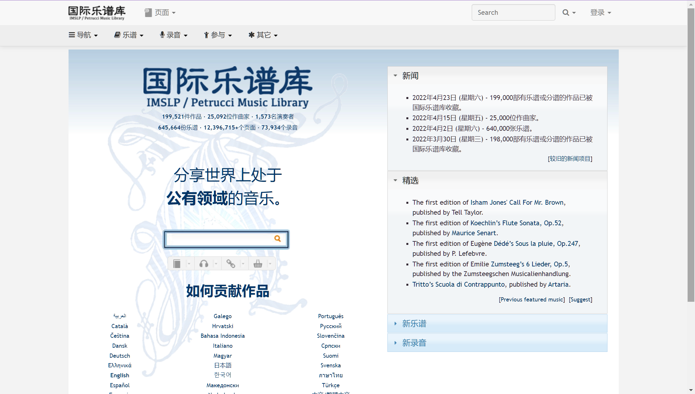Screen dimensions: 695x394
Task: Open the 参与 participate menu
Action: coord(218,35)
